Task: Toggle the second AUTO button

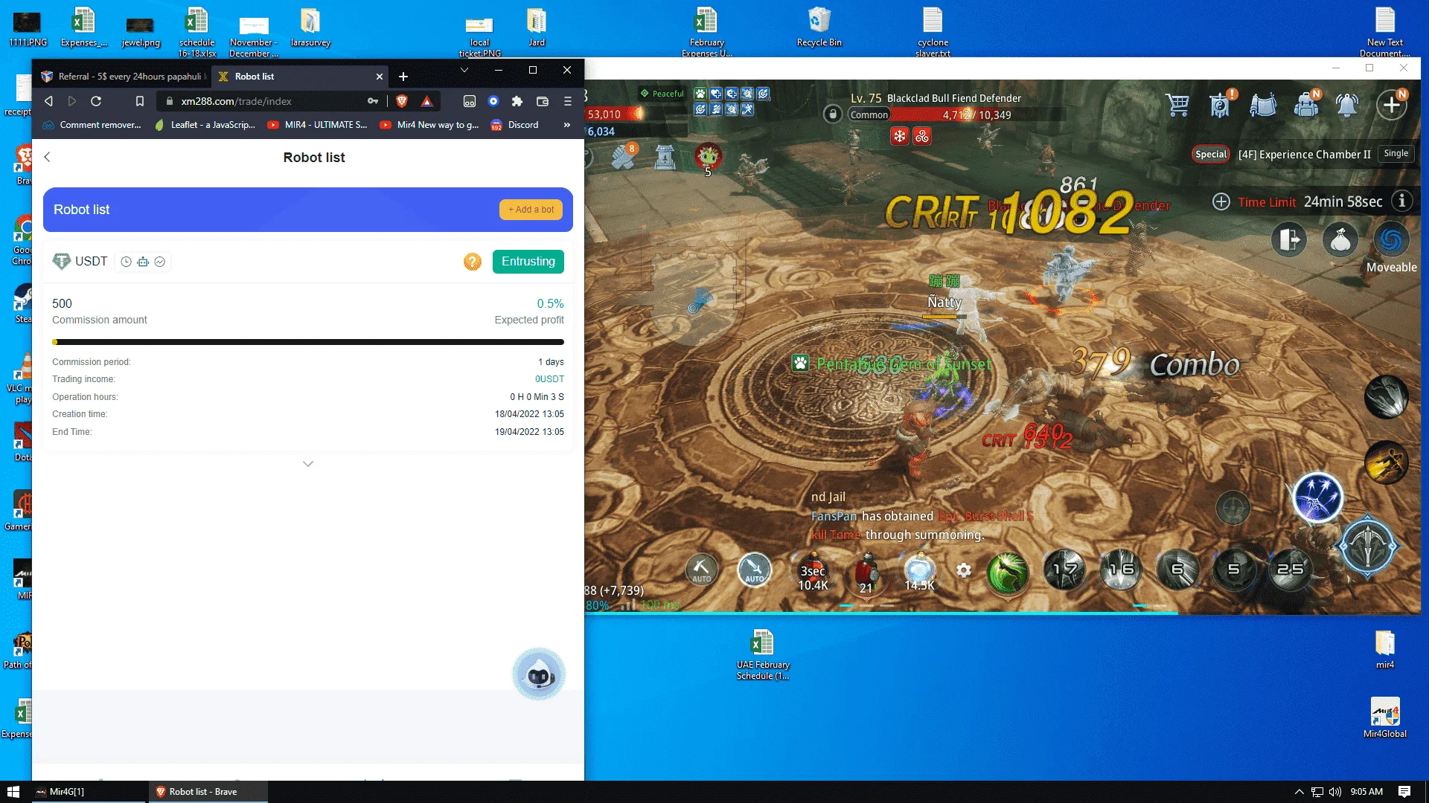Action: 755,570
